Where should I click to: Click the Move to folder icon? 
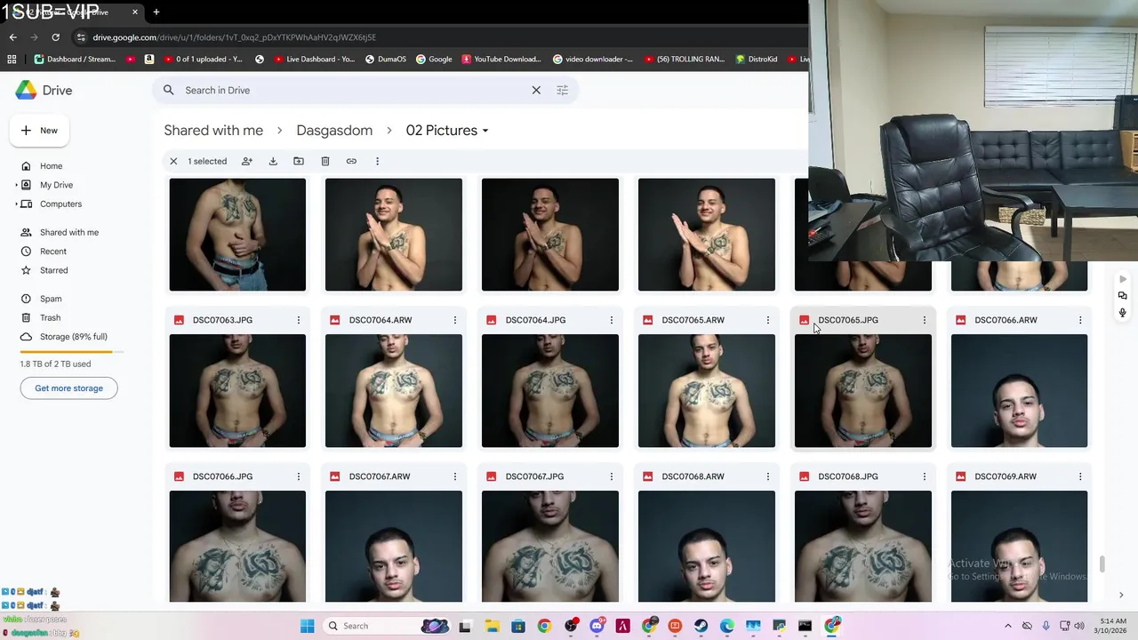click(x=299, y=161)
